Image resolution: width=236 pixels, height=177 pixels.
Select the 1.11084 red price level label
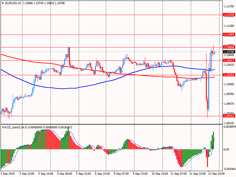click(x=229, y=35)
